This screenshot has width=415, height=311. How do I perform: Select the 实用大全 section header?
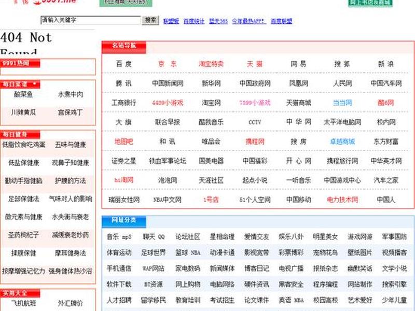20,293
